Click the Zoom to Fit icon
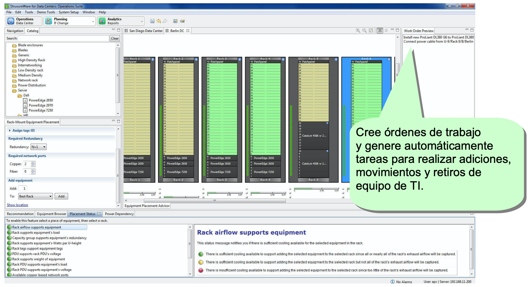528x287 pixels. 371,31
